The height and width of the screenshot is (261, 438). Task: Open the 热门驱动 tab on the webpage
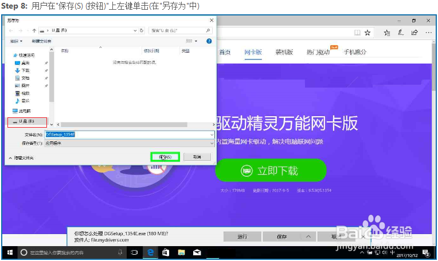click(x=318, y=52)
